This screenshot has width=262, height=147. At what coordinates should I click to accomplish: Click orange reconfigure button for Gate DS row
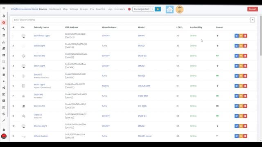point(241,116)
